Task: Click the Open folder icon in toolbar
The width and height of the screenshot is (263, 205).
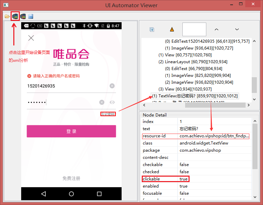Action: tap(7, 16)
